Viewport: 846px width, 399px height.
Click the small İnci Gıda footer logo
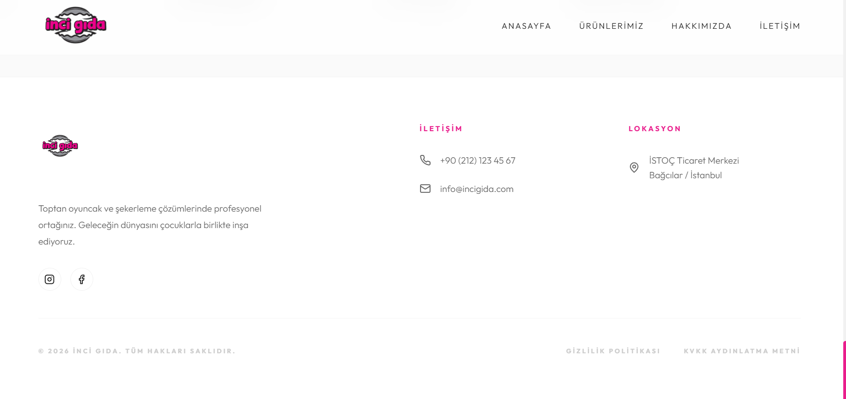click(x=60, y=146)
